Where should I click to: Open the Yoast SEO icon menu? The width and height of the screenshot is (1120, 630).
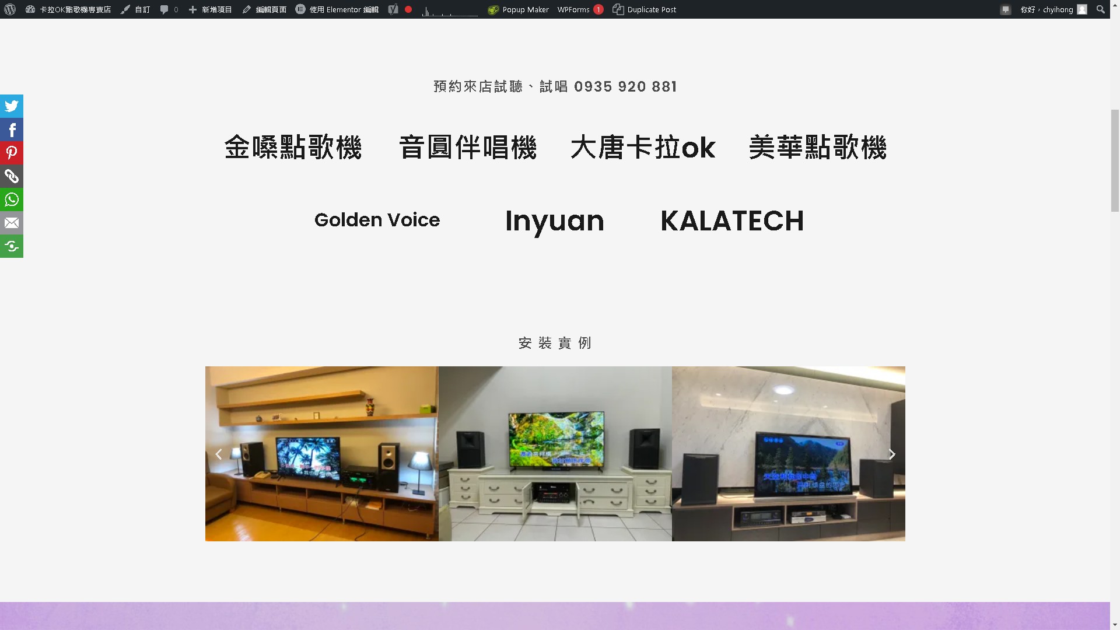pyautogui.click(x=393, y=9)
